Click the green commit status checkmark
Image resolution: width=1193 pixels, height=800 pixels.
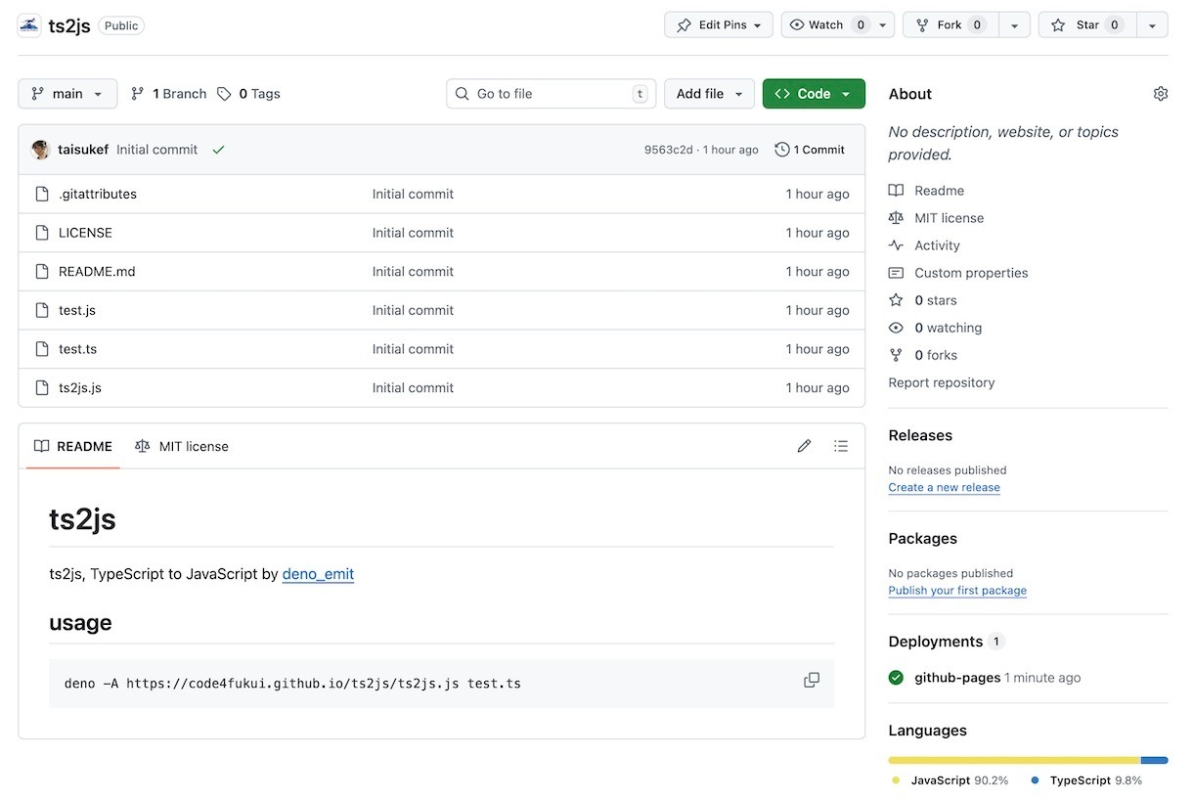pos(218,150)
